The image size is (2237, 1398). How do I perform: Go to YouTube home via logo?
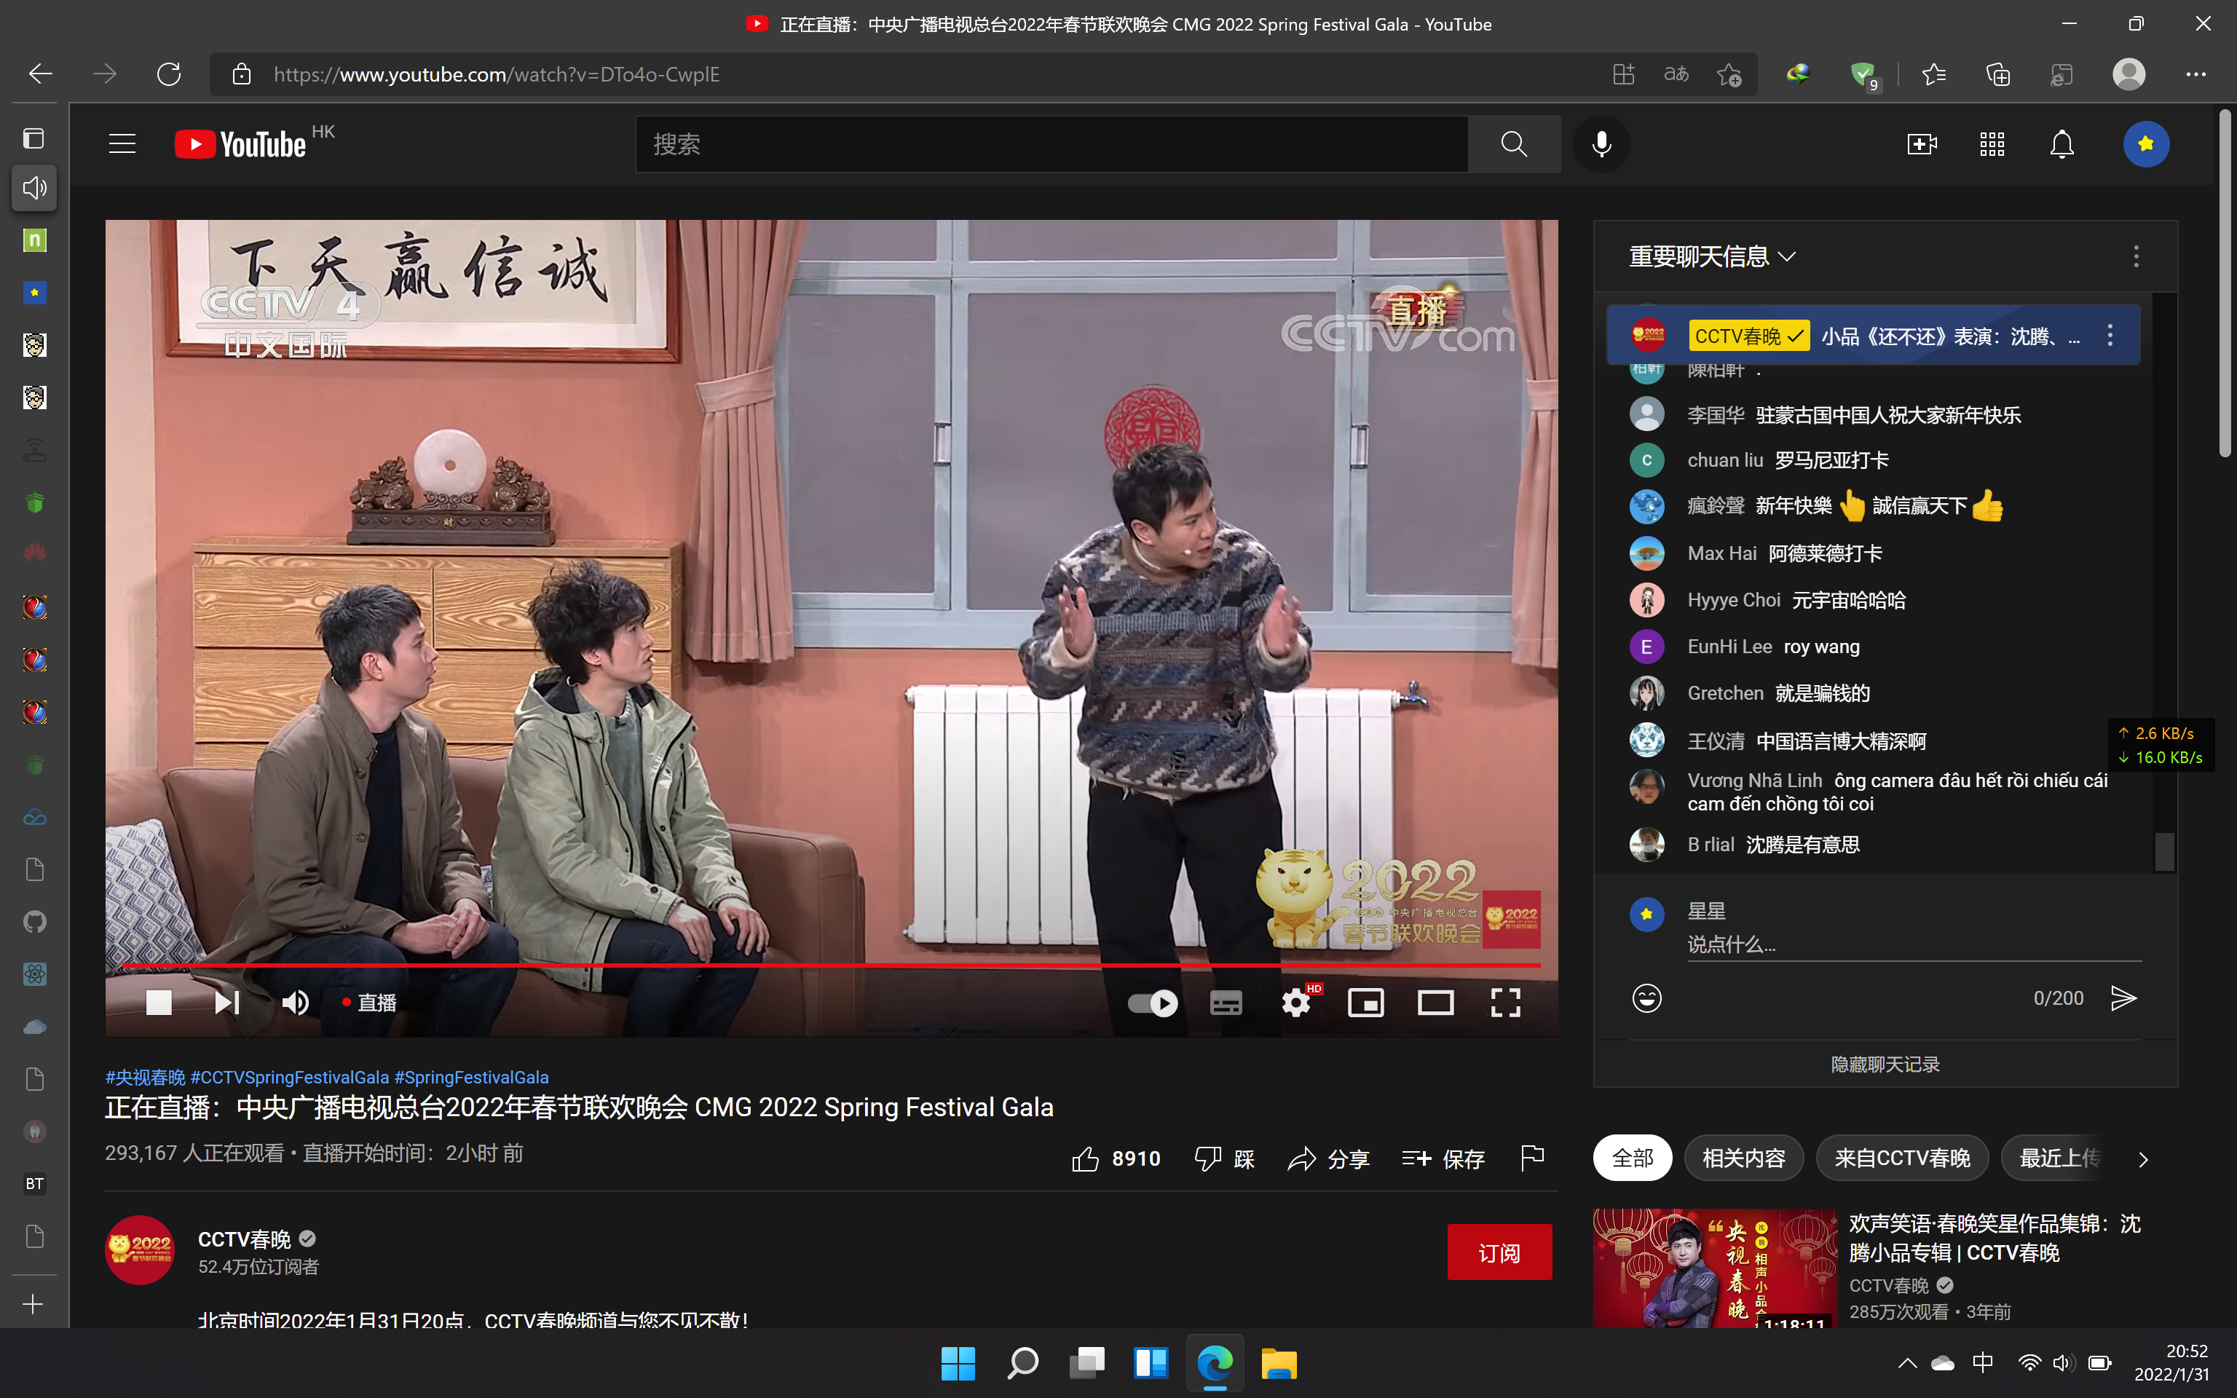240,144
